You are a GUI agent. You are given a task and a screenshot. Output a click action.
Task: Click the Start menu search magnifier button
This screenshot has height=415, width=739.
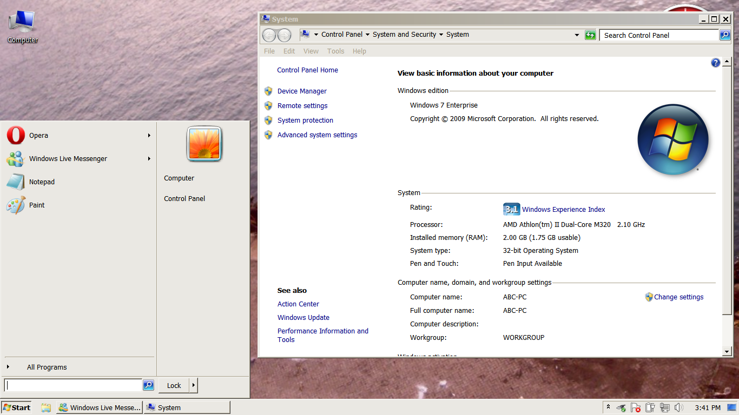[x=148, y=385]
